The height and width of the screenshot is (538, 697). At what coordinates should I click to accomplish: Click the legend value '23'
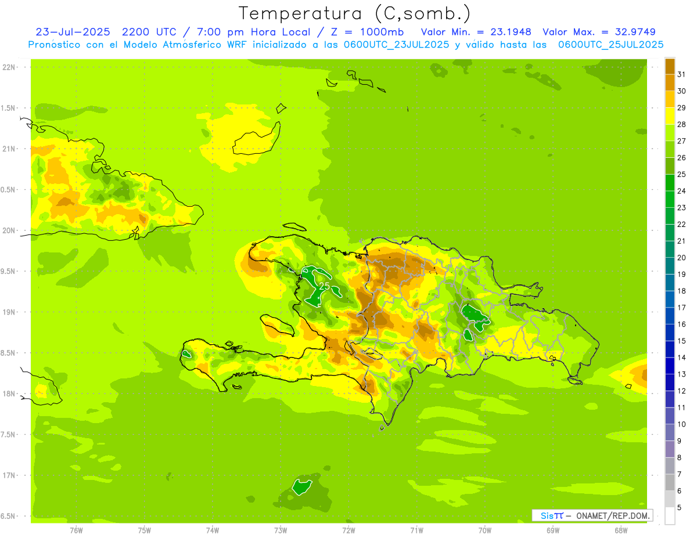681,208
